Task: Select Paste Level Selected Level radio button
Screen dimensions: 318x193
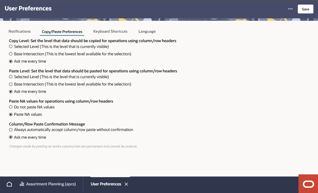Action: pyautogui.click(x=11, y=77)
